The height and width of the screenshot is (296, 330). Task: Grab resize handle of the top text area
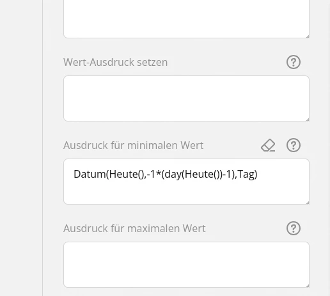click(x=308, y=36)
